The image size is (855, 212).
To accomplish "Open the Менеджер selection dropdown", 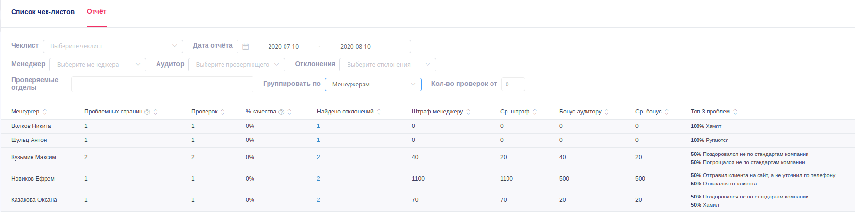I will point(98,65).
